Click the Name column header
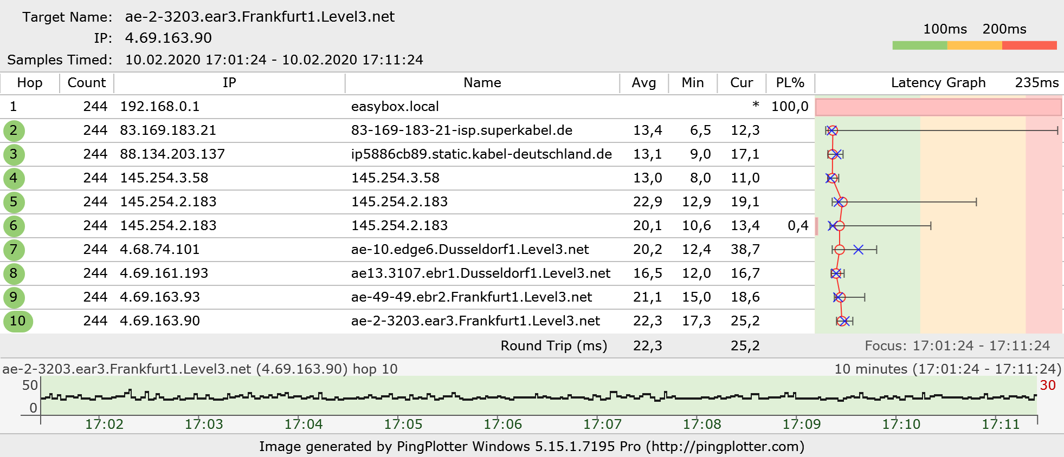 click(x=482, y=83)
